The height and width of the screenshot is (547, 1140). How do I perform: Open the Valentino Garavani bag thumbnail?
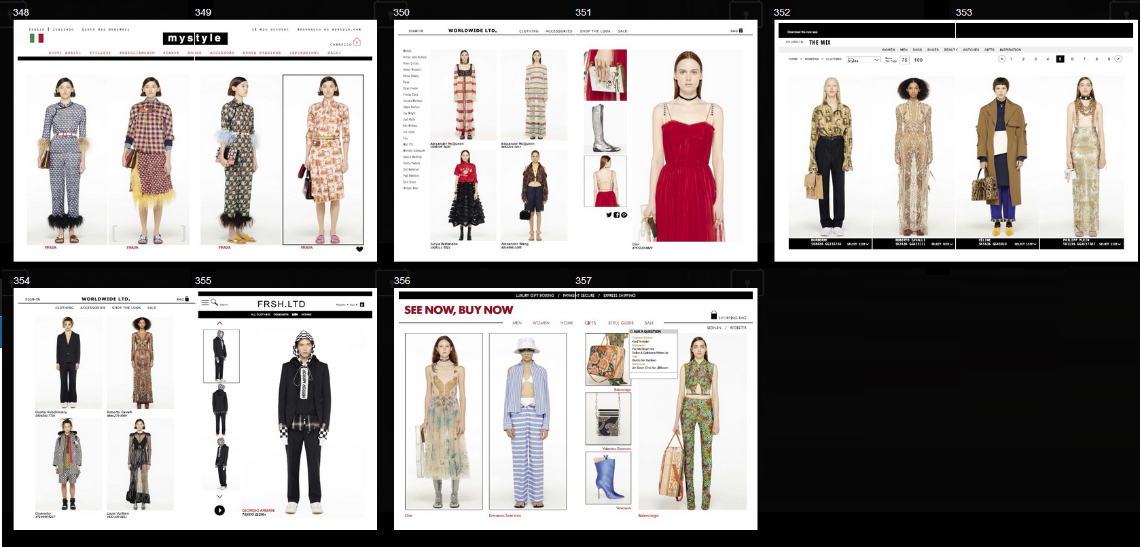[608, 419]
